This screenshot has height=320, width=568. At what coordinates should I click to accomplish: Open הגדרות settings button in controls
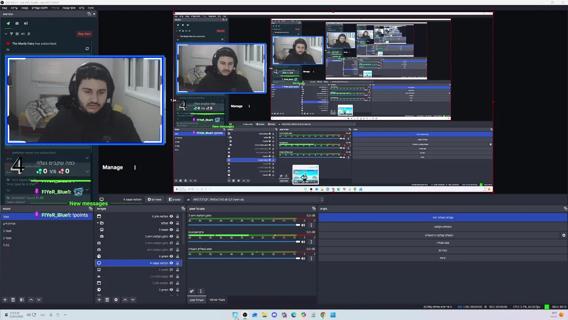tap(443, 251)
